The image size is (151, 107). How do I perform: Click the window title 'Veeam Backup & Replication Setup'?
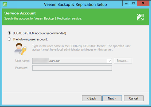click(75, 5)
